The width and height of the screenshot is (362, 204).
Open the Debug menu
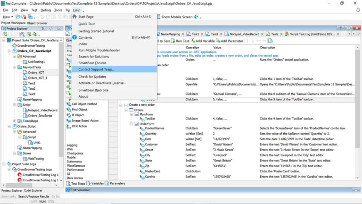45,10
